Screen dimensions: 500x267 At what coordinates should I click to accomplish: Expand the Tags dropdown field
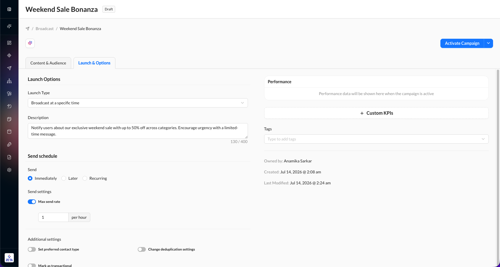pos(376,139)
